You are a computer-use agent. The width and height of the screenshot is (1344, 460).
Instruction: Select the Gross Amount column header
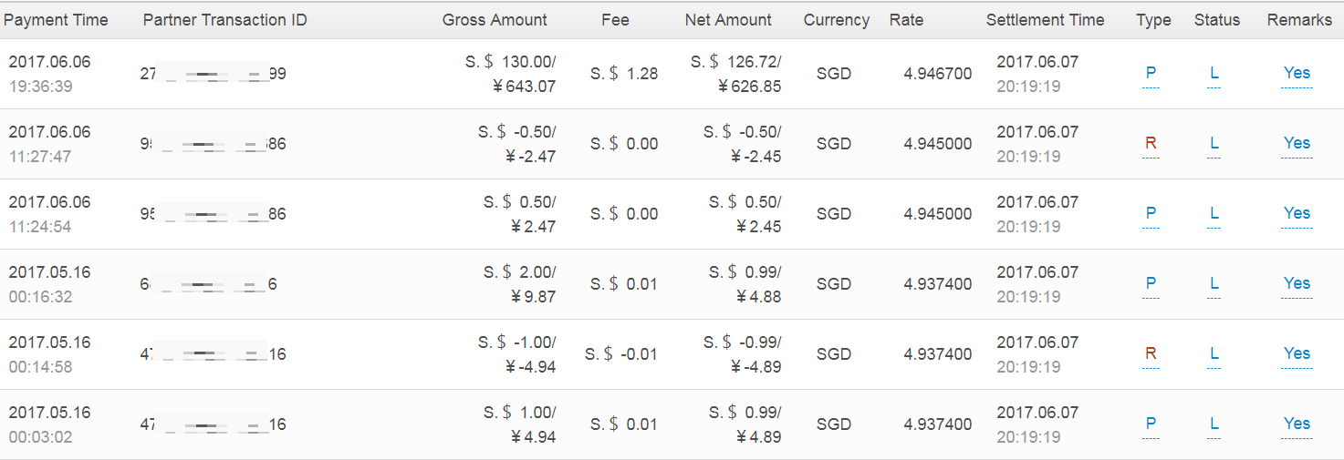(495, 20)
